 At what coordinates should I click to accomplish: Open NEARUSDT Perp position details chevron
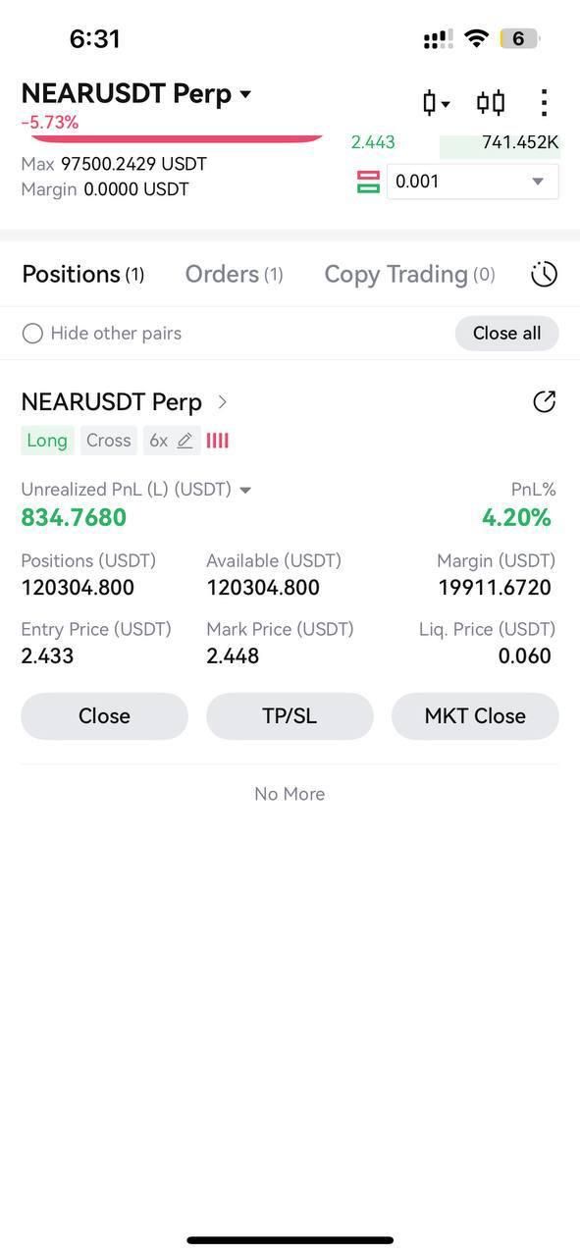tap(223, 401)
